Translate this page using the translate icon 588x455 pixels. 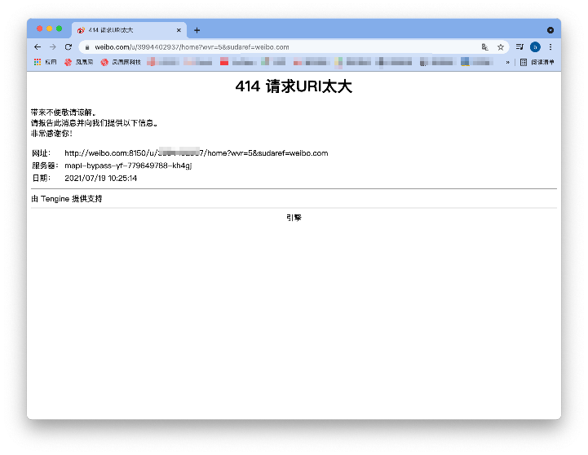click(x=485, y=47)
